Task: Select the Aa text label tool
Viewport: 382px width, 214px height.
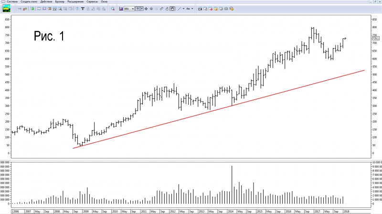Action: (x=188, y=9)
